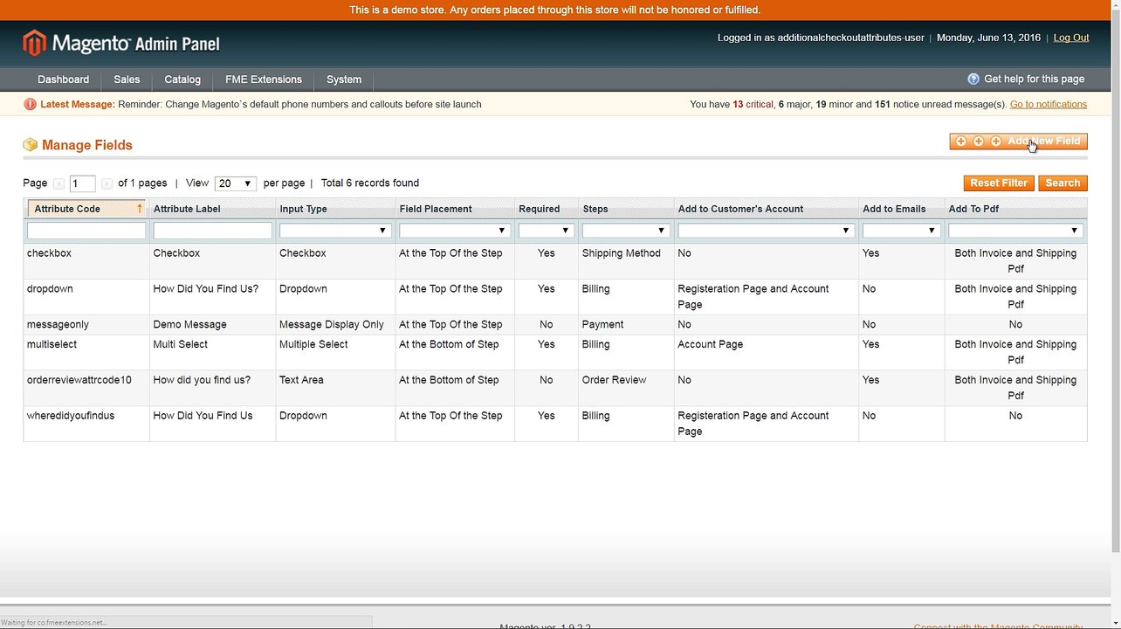Sort by Steps column header
1121x629 pixels.
(x=595, y=209)
